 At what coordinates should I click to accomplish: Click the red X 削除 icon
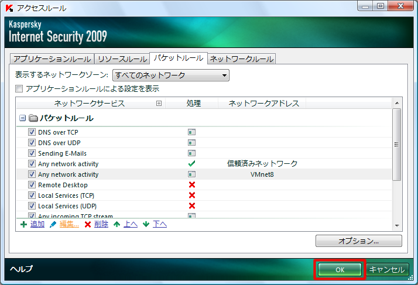[88, 224]
